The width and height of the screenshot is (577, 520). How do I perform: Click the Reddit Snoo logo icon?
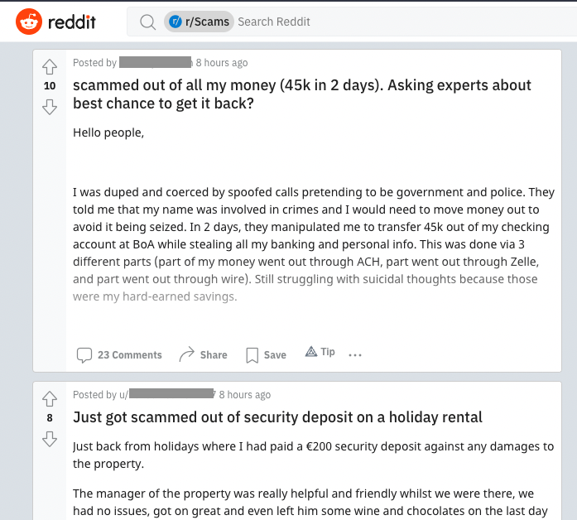pos(29,22)
